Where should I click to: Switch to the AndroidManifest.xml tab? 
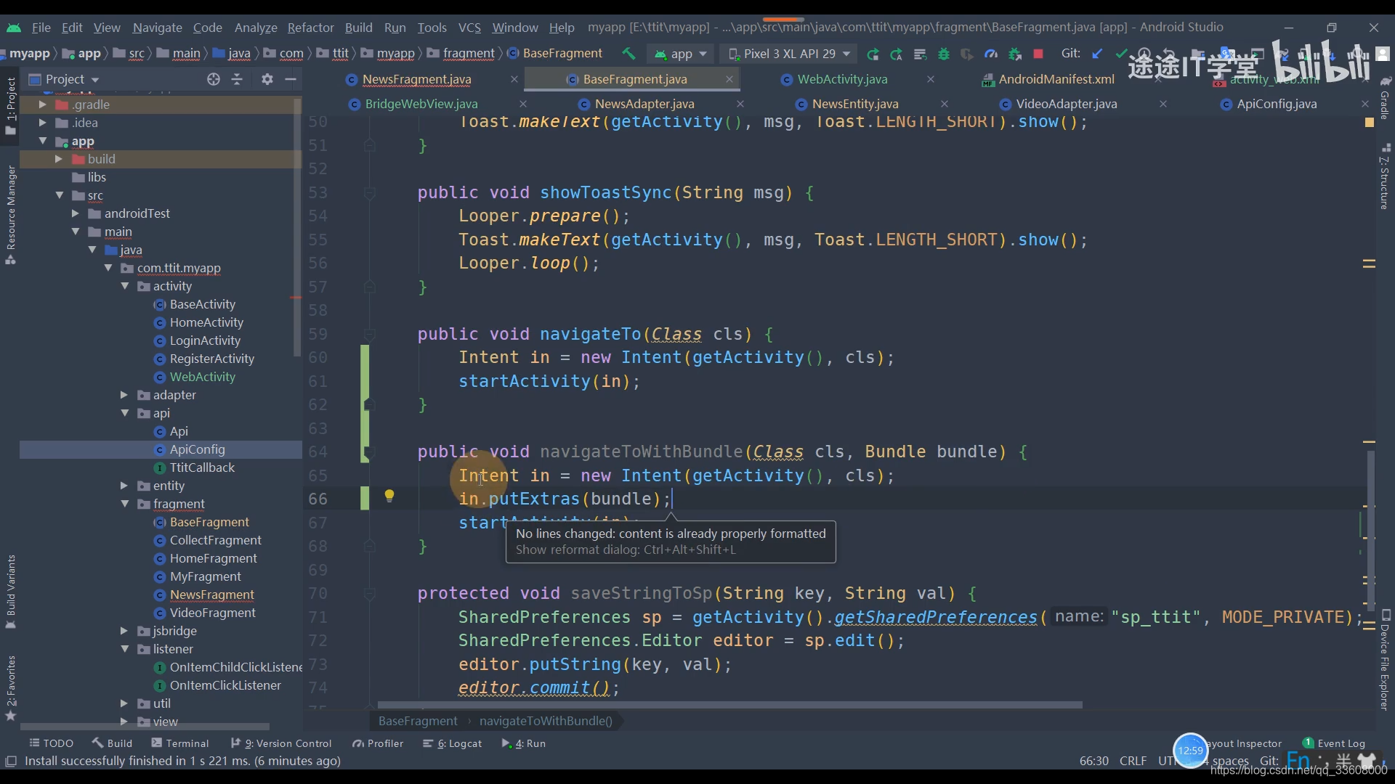[x=1056, y=79]
